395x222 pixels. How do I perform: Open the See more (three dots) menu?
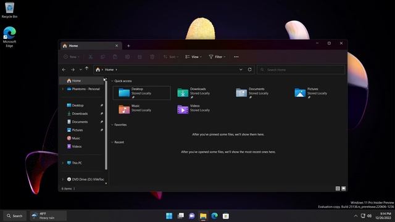click(236, 57)
